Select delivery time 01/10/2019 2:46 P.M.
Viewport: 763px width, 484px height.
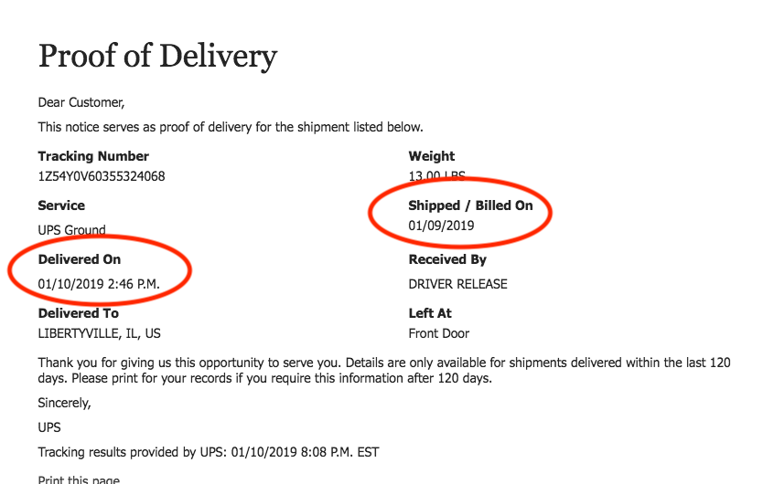[99, 284]
